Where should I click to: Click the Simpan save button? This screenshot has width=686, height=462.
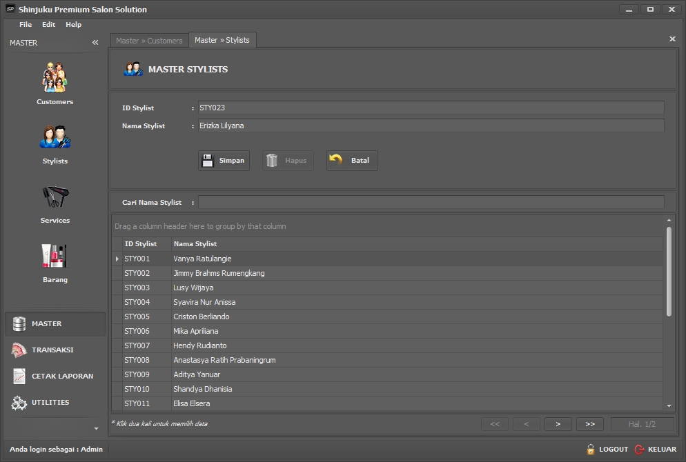[x=224, y=161]
